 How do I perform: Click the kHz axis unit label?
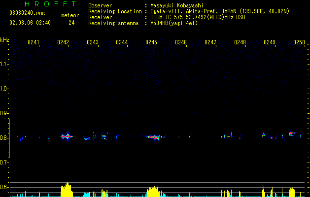(4, 40)
